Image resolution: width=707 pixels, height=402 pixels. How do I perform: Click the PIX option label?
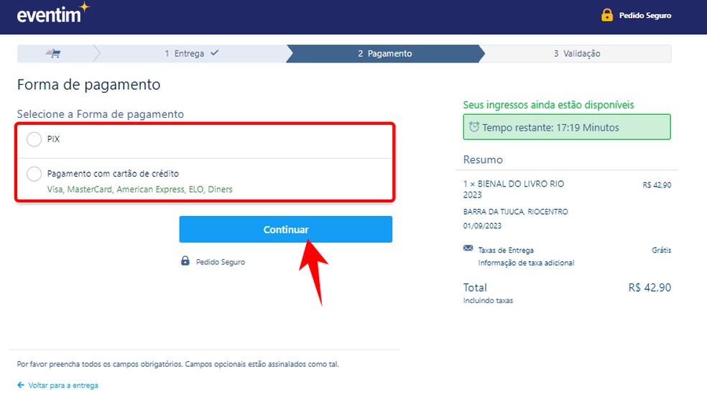point(53,139)
